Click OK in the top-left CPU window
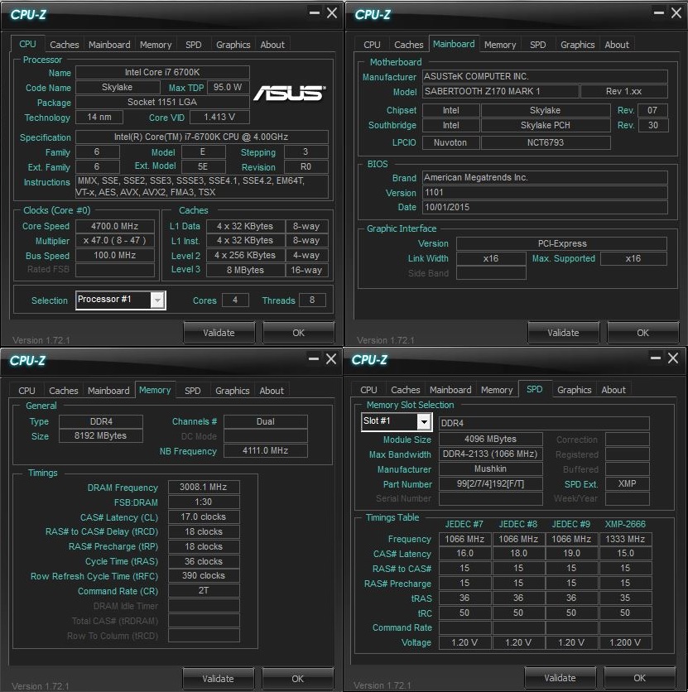 pos(298,333)
